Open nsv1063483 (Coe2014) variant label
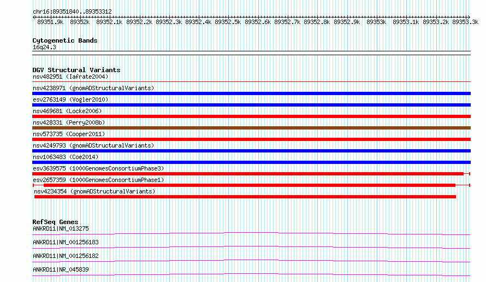The width and height of the screenshot is (486, 282). 66,157
